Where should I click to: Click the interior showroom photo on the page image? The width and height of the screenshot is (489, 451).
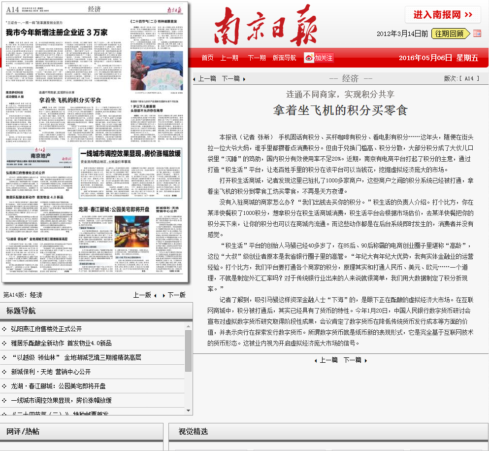132,231
